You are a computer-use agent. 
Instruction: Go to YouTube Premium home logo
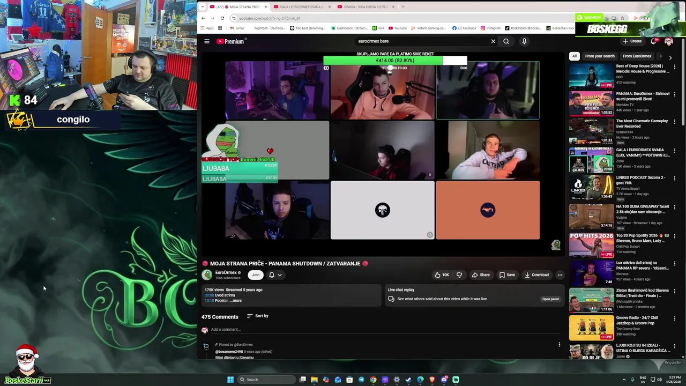click(231, 41)
